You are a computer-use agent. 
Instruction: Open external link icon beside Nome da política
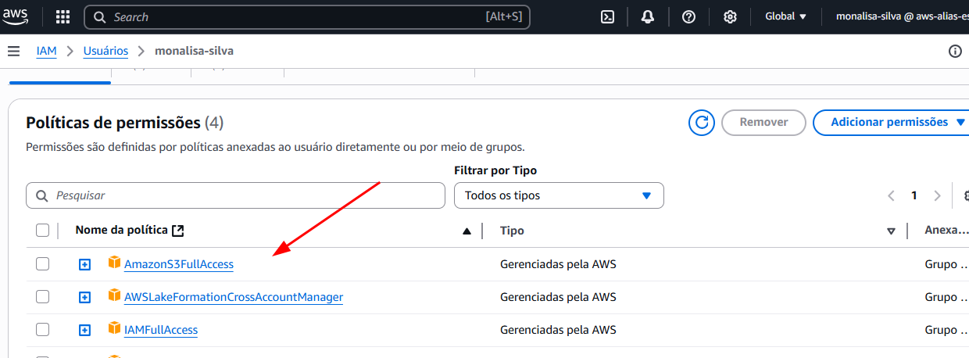point(178,231)
